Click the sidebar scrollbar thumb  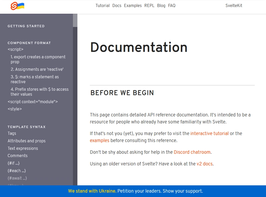[x=75, y=20]
